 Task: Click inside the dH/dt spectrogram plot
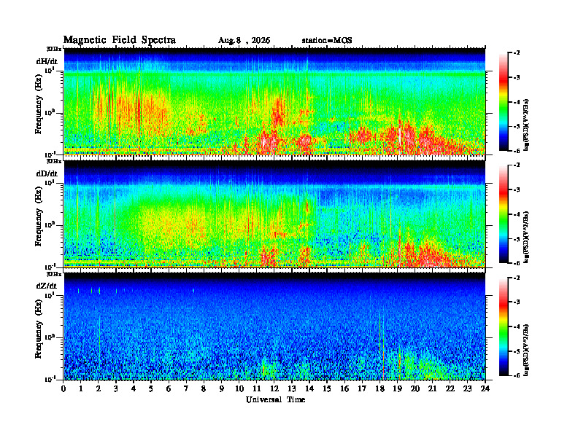coord(274,101)
